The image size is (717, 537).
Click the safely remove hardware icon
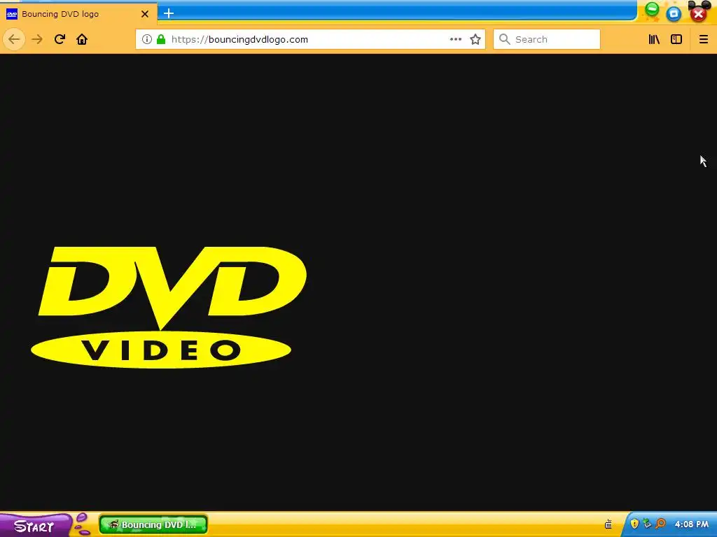pyautogui.click(x=647, y=524)
